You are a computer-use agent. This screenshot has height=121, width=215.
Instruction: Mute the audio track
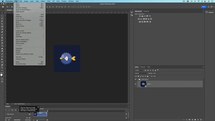27,118
